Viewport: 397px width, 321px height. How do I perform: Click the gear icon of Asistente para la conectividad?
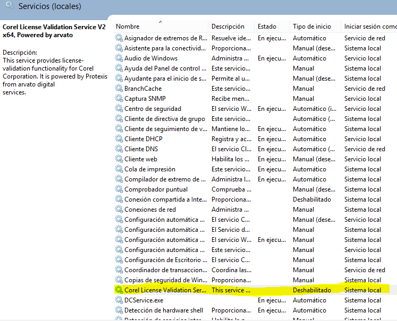pyautogui.click(x=119, y=48)
